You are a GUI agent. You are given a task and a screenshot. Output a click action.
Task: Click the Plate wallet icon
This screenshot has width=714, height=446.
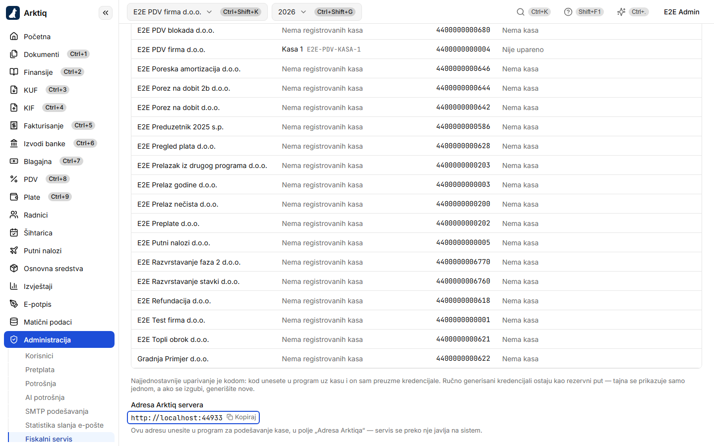[14, 197]
